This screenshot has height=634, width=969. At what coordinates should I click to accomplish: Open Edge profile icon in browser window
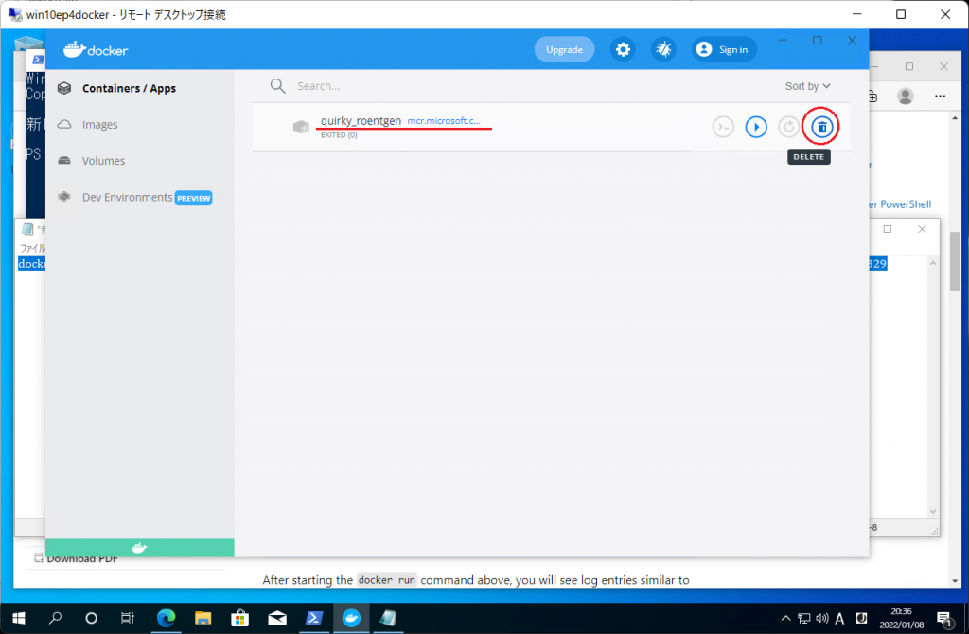pos(906,96)
